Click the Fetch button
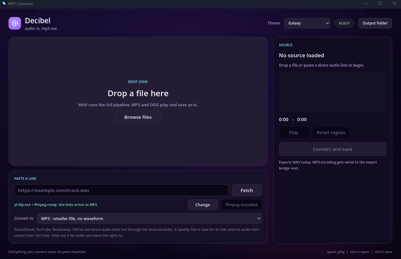 tap(247, 190)
